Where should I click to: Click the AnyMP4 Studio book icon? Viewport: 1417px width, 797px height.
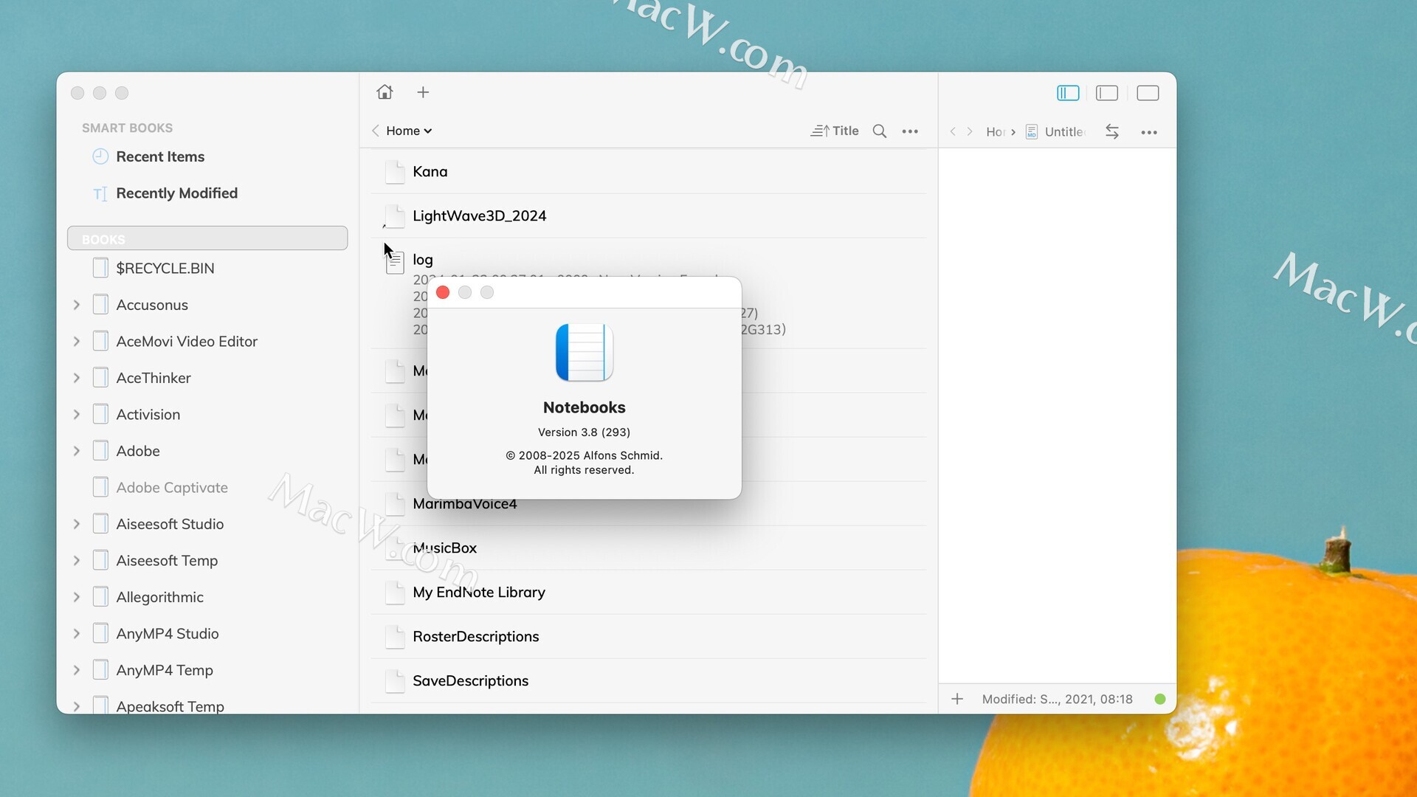(x=101, y=633)
